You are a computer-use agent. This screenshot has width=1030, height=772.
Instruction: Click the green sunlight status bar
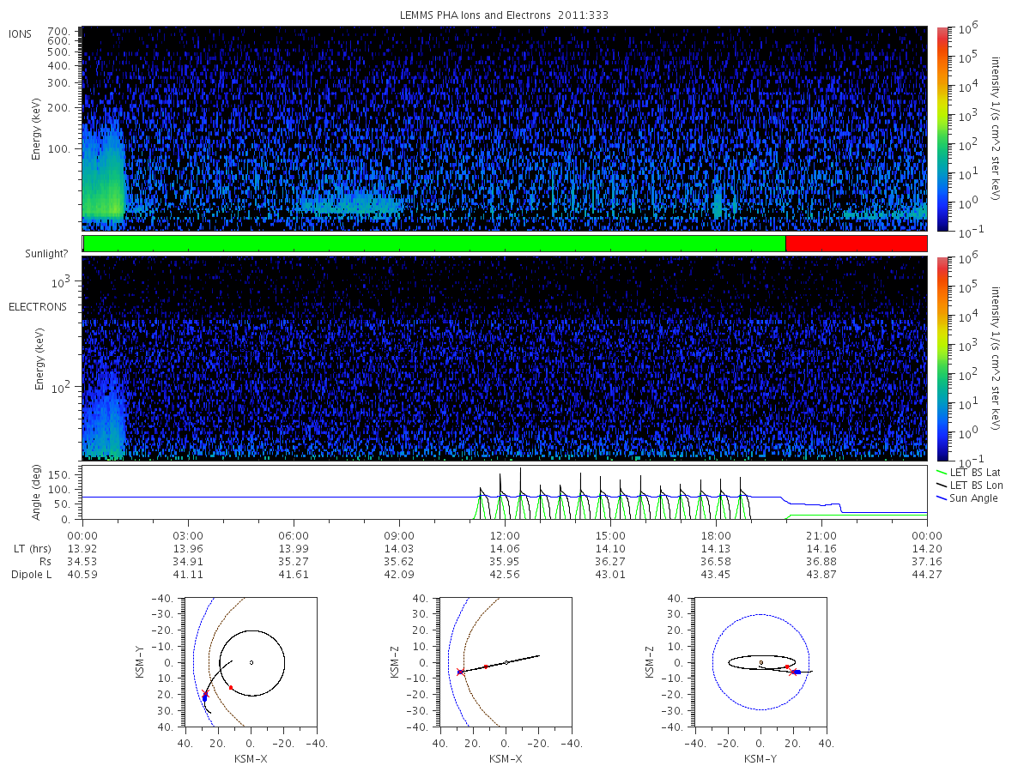tap(435, 244)
